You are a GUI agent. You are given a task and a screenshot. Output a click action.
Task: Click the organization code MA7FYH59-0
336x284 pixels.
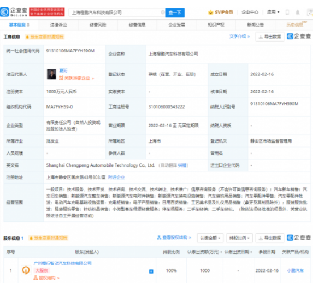(60, 106)
